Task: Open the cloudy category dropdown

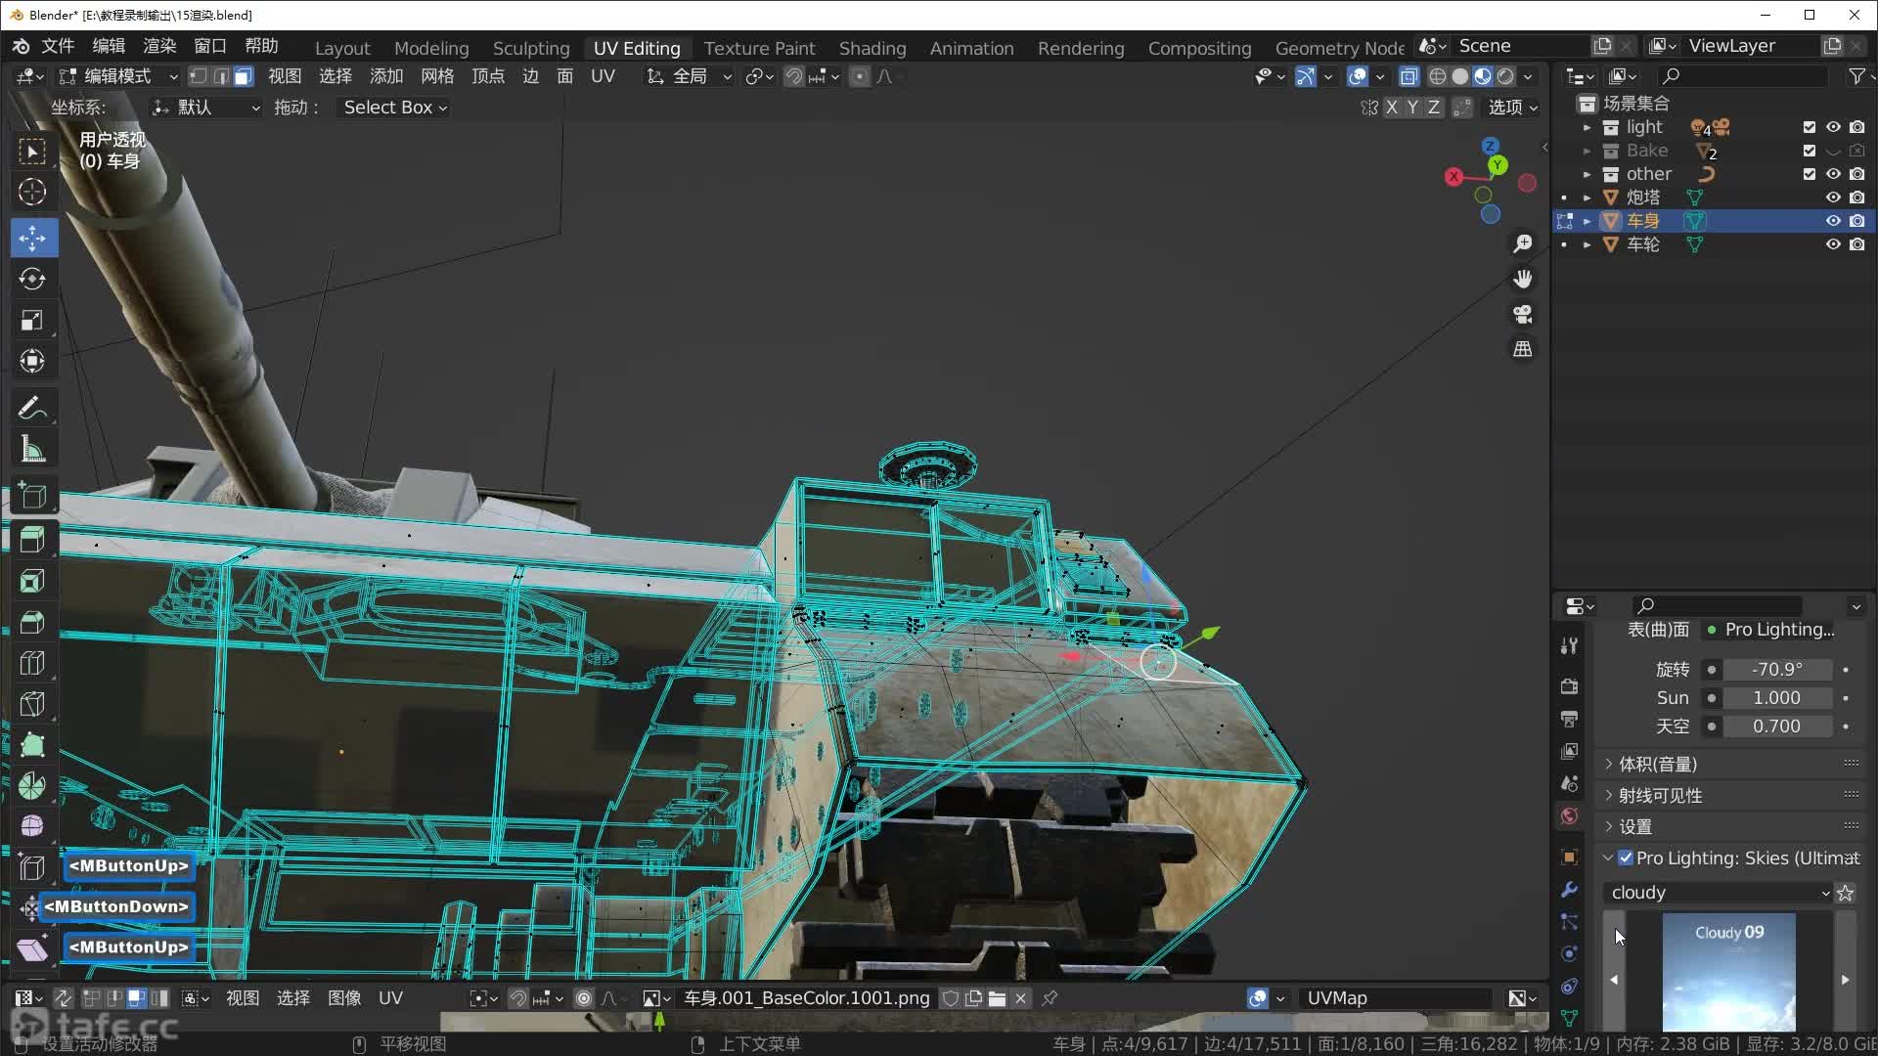Action: [1719, 893]
